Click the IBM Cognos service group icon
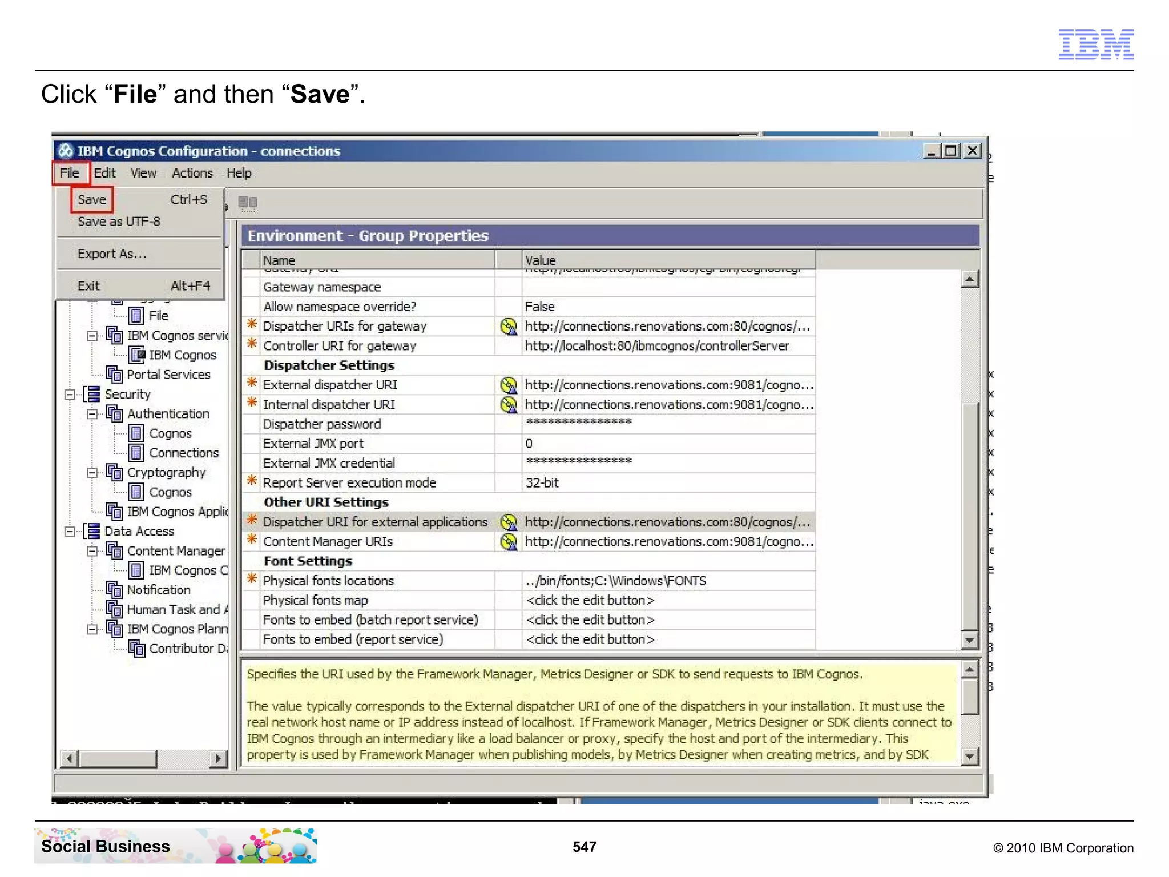This screenshot has height=877, width=1169. (x=114, y=335)
